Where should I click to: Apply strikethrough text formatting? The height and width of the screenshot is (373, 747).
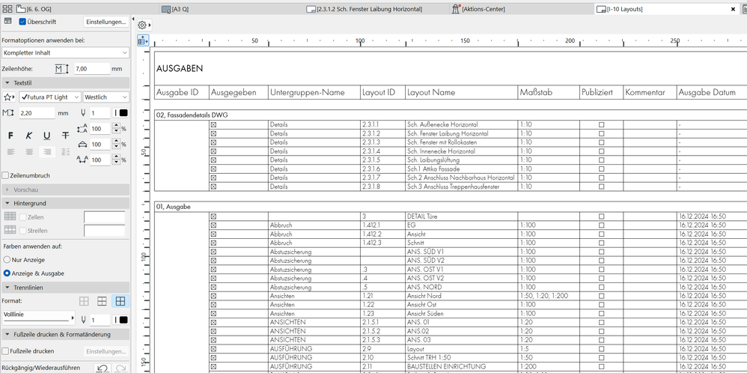tap(65, 136)
